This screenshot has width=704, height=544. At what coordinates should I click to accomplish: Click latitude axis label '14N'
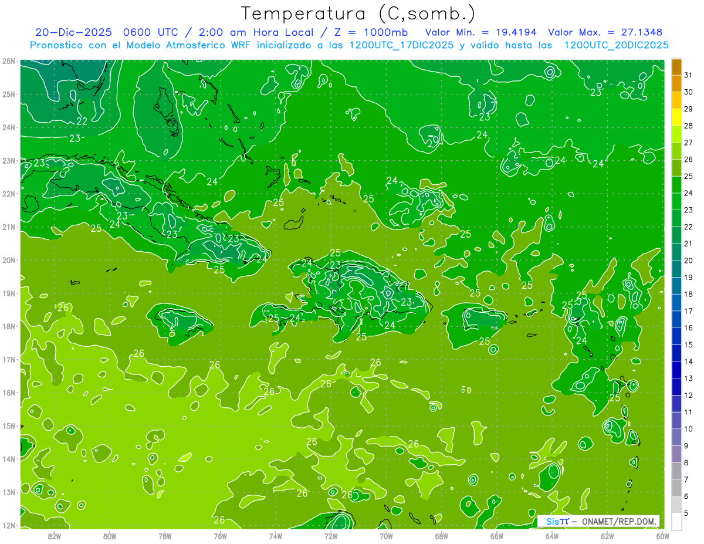(8, 459)
